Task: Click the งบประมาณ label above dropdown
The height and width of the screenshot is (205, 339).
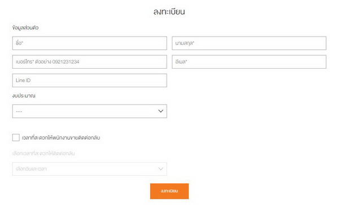Action: (24, 96)
